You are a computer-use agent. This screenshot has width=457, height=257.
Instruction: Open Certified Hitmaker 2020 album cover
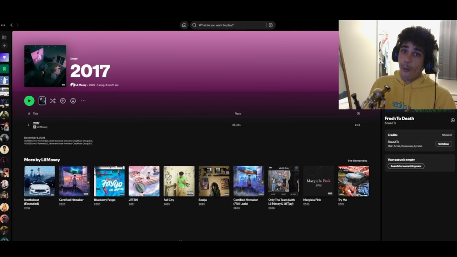[x=74, y=181]
